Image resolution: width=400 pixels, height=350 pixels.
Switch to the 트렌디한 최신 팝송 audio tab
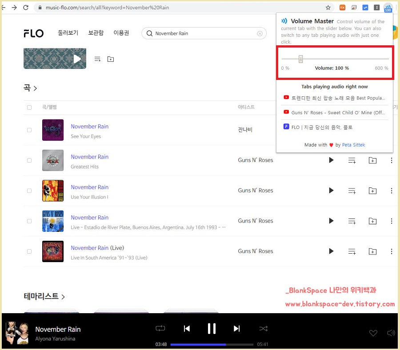(x=334, y=98)
